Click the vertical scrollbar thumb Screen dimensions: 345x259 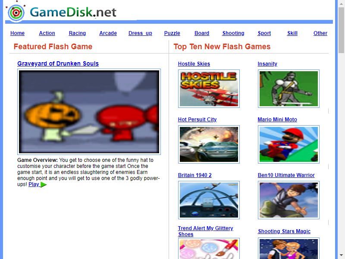(x=341, y=30)
